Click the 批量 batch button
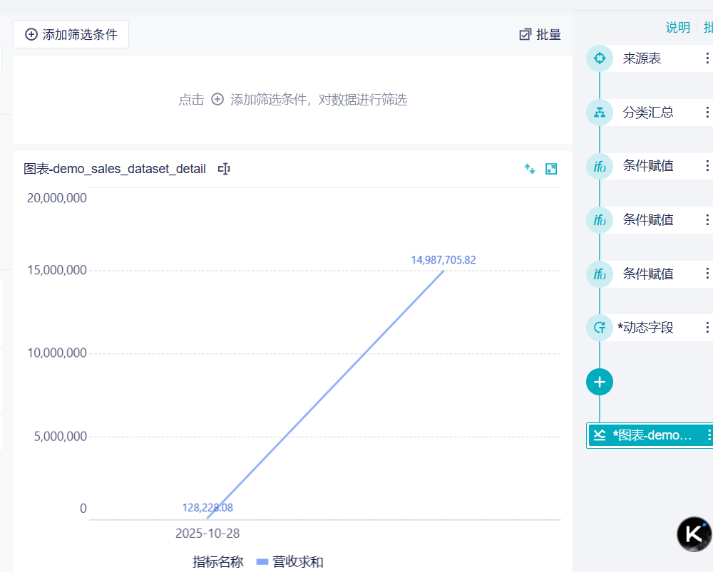Screen dimensions: 713x572 540,34
